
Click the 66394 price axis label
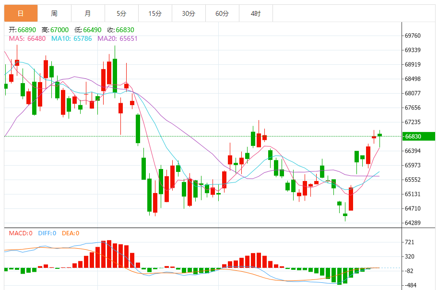[x=413, y=151]
